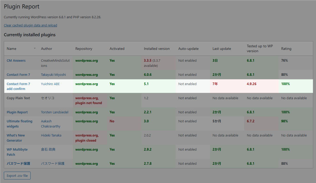
Task: Click installed version 2.9.2 cell
Action: tap(159, 152)
